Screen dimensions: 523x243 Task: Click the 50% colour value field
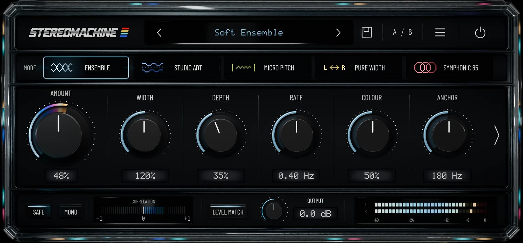coord(372,176)
